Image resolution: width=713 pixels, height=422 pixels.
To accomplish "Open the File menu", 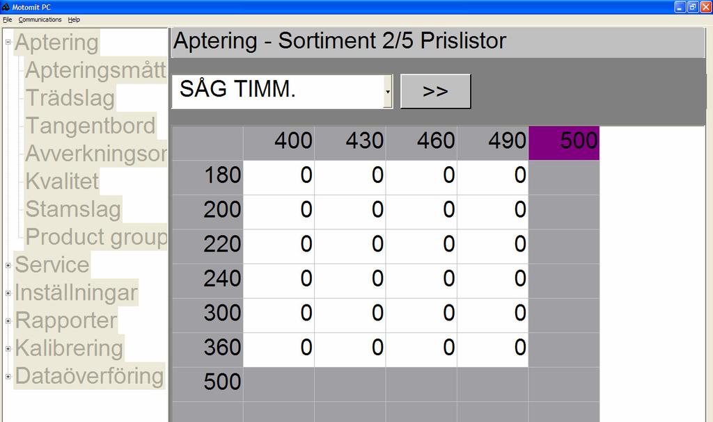I will 7,19.
